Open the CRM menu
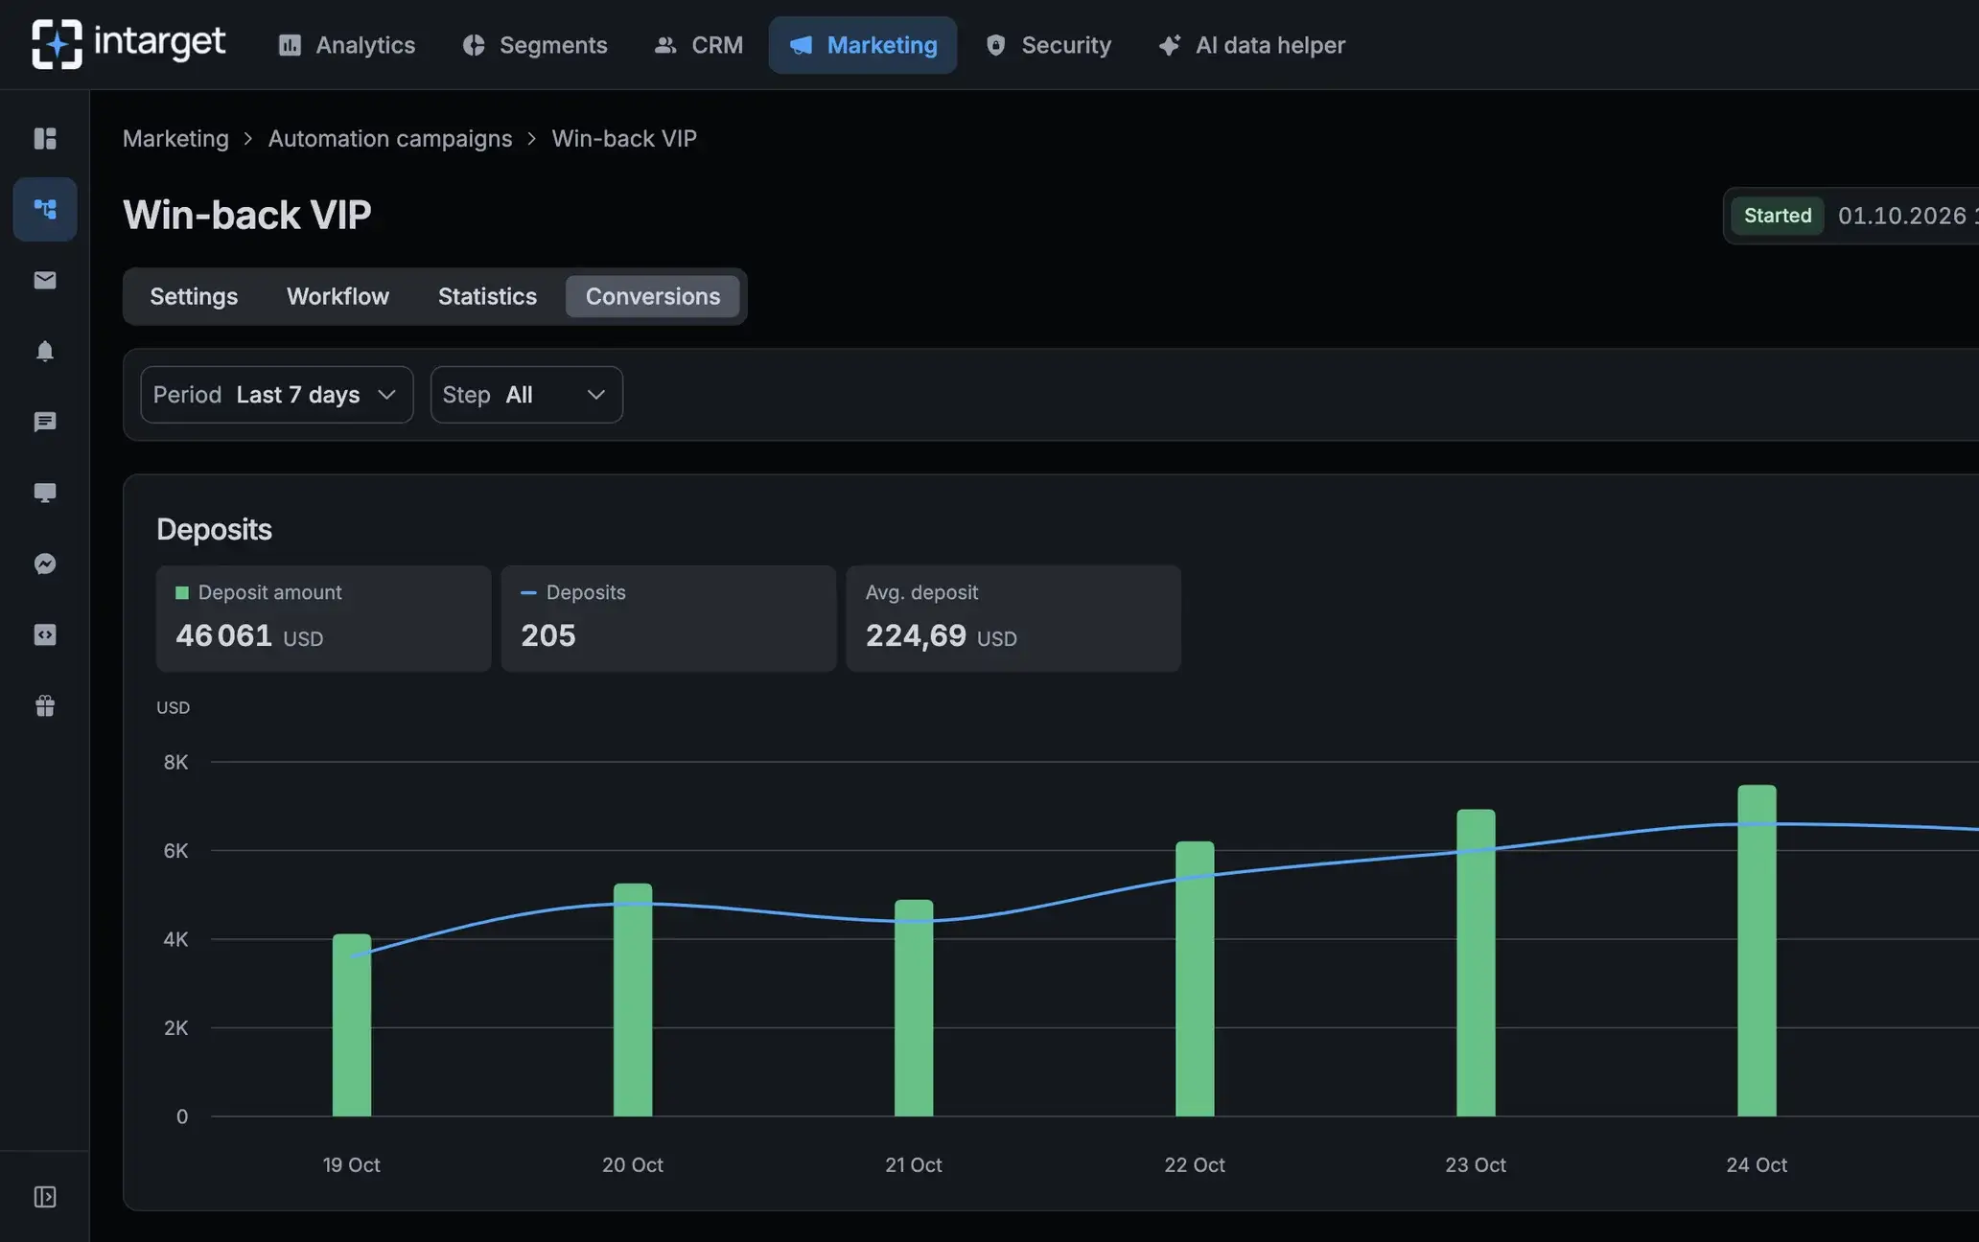Screen dimensions: 1979x1242 (x=699, y=45)
